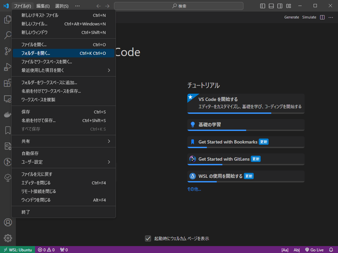Open the ファイル(F) menu

[x=22, y=6]
